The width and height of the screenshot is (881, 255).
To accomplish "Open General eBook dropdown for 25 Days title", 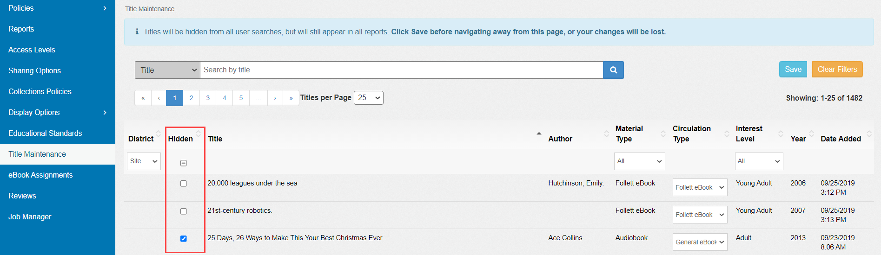I will 700,242.
